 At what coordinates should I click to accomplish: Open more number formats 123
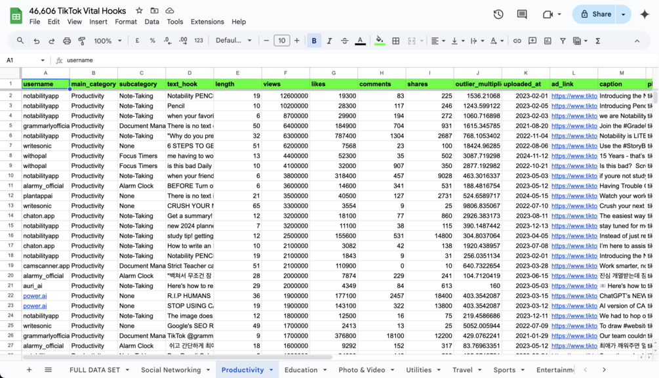point(199,41)
